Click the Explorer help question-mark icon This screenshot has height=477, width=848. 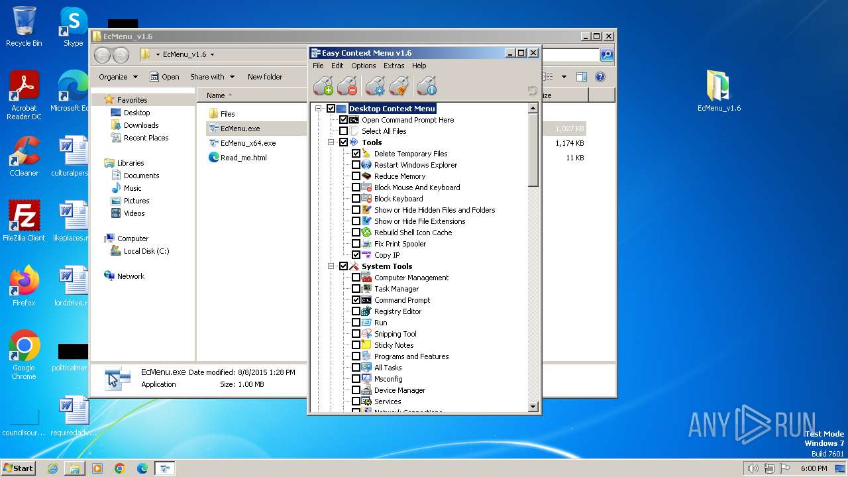click(600, 77)
